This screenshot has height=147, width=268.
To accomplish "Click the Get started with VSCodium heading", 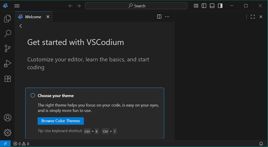I will (x=75, y=42).
